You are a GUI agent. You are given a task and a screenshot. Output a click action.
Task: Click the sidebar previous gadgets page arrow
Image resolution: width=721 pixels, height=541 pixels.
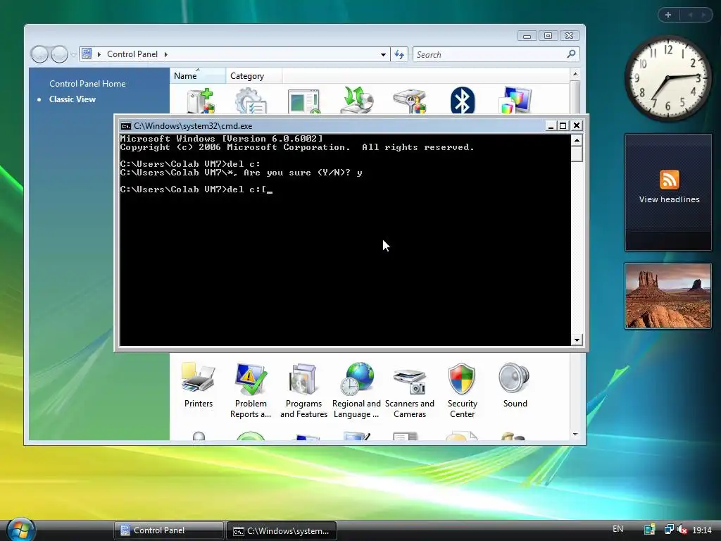click(x=690, y=15)
